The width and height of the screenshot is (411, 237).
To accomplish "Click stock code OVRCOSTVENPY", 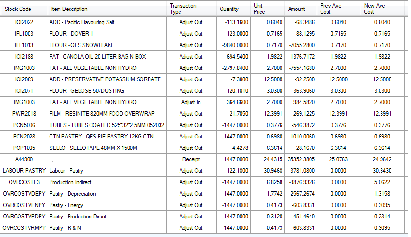I will (24, 205).
